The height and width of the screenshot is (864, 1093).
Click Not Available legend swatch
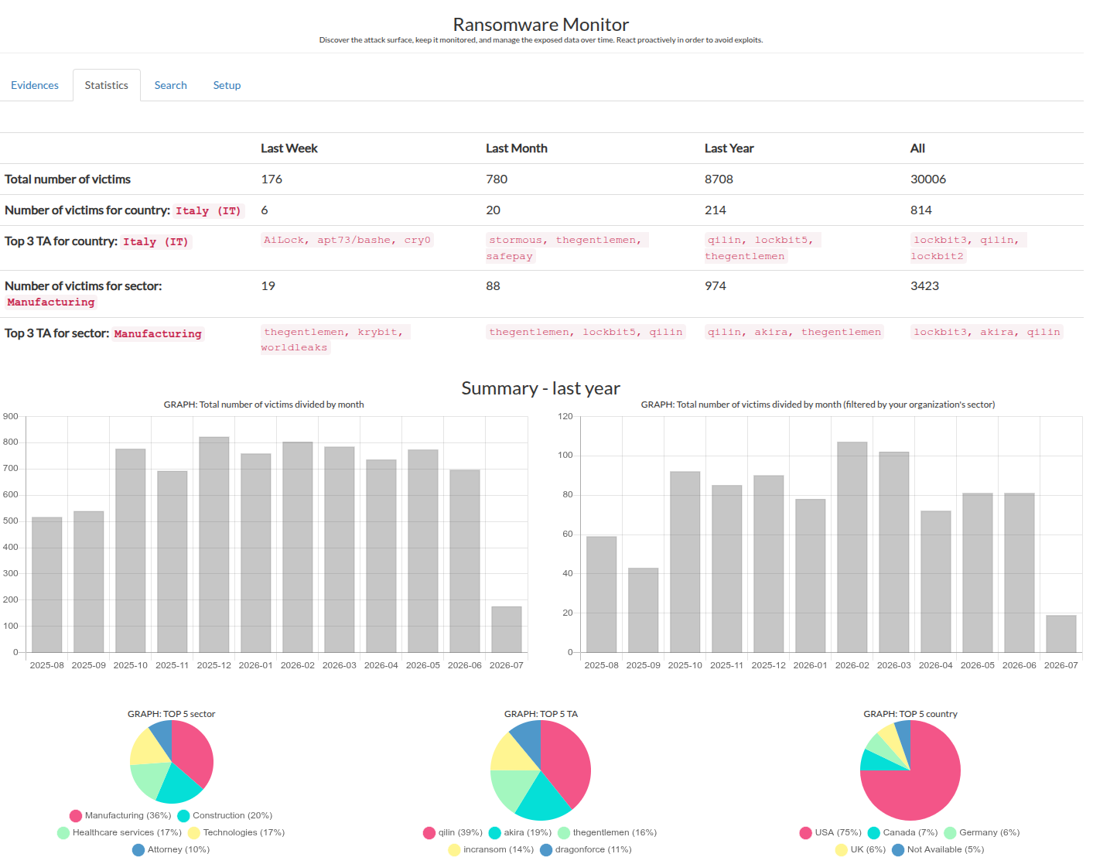tap(898, 850)
